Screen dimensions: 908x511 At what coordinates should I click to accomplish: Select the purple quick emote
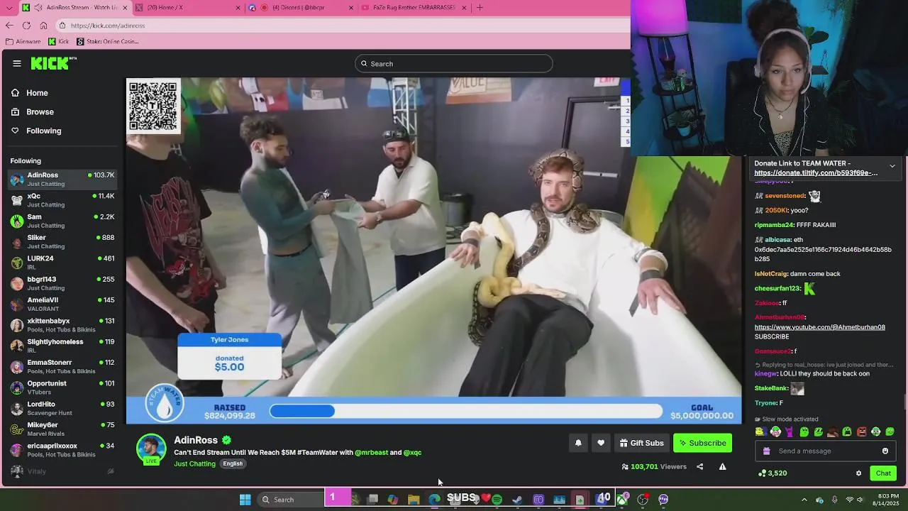pyautogui.click(x=790, y=432)
